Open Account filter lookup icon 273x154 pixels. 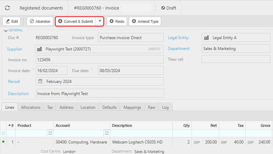pyautogui.click(x=107, y=133)
